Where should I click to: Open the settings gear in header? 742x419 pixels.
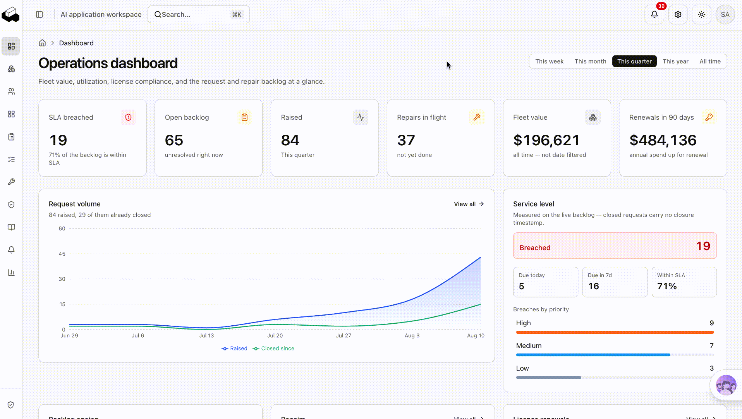pyautogui.click(x=678, y=14)
